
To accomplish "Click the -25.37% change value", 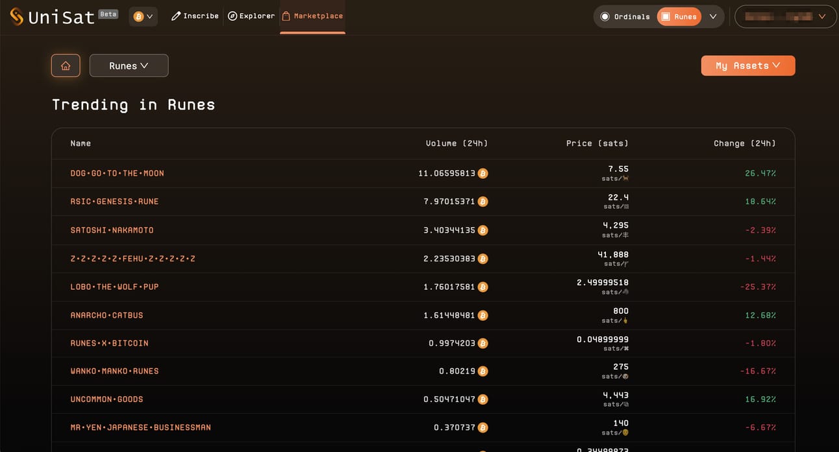I will (758, 287).
